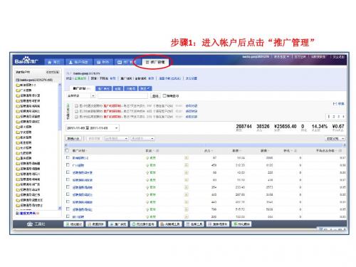Open the fifth tool button on bottom bar
This screenshot has width=356, height=267.
tap(170, 224)
